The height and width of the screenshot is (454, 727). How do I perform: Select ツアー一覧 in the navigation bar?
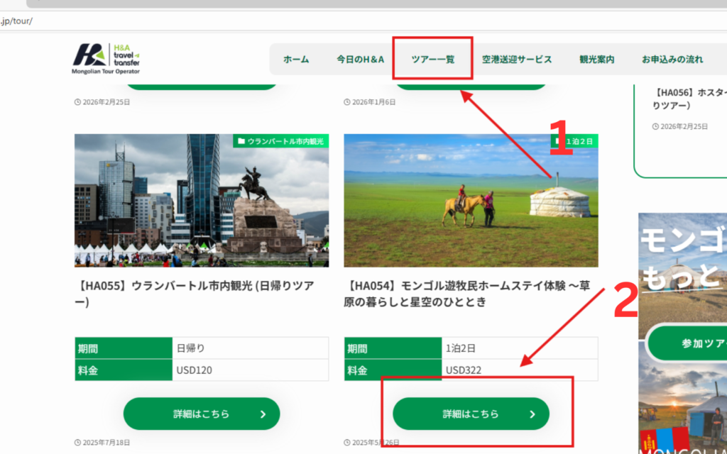coord(432,60)
